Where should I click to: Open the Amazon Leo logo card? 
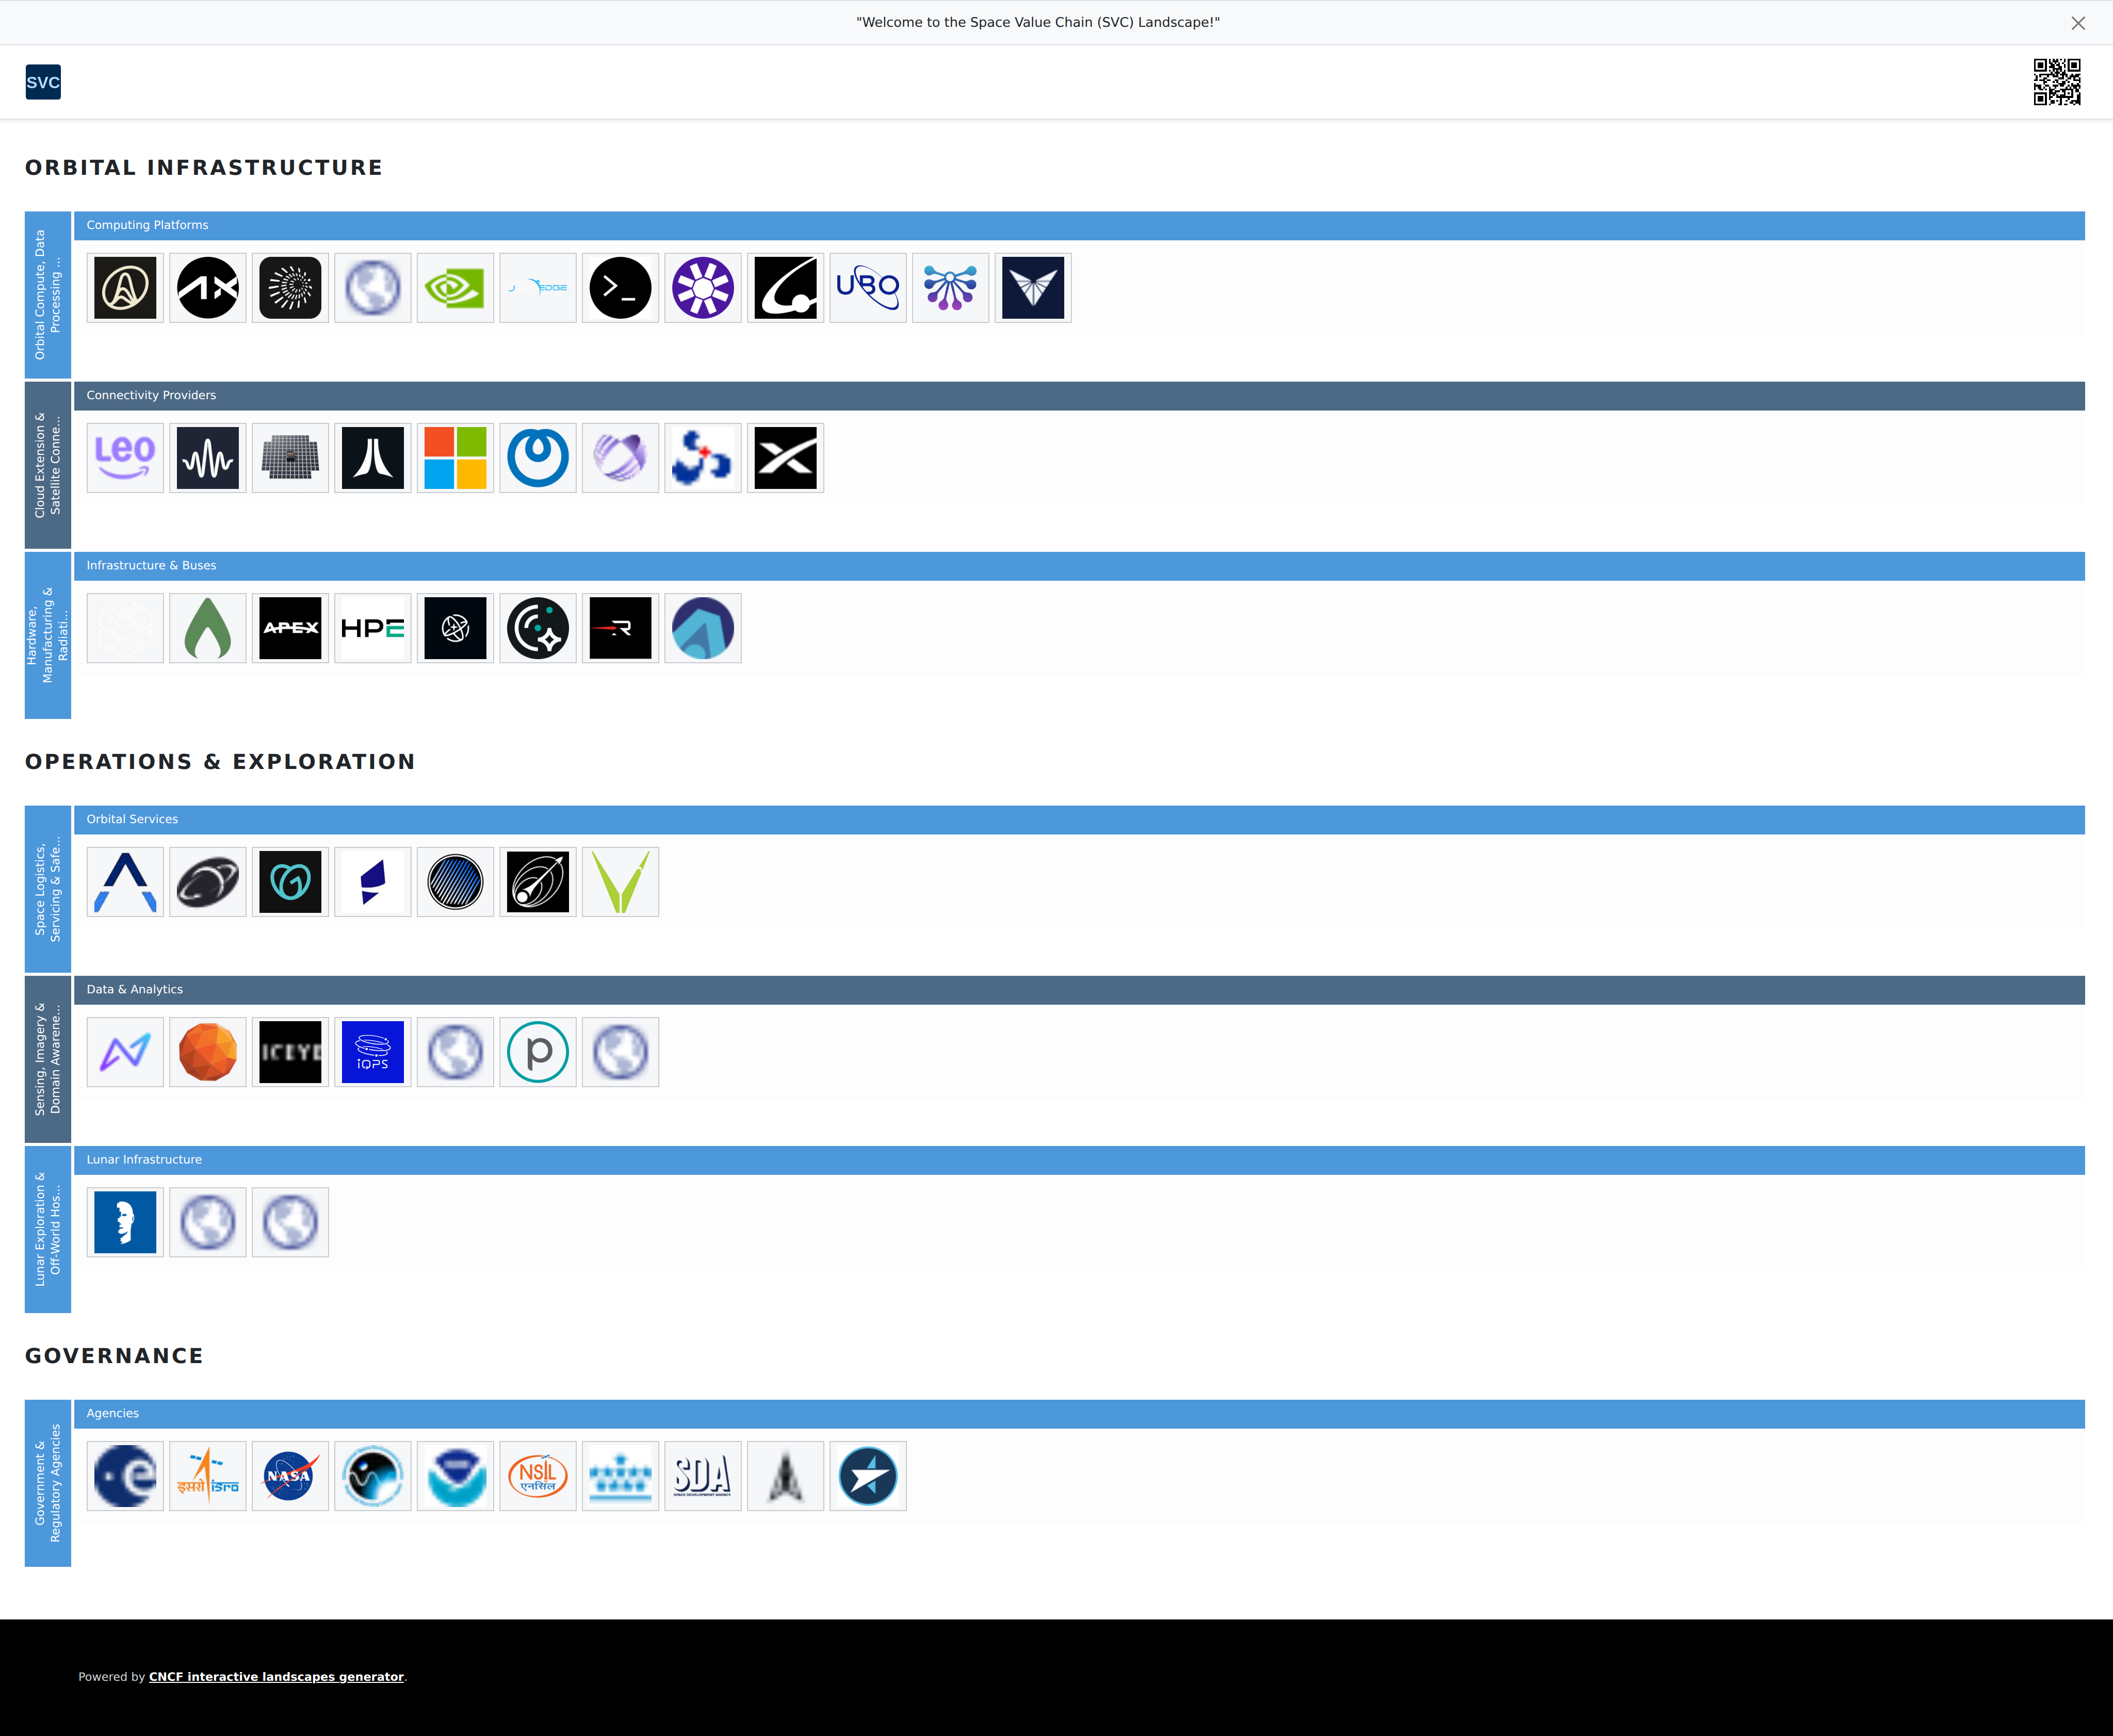(x=125, y=458)
